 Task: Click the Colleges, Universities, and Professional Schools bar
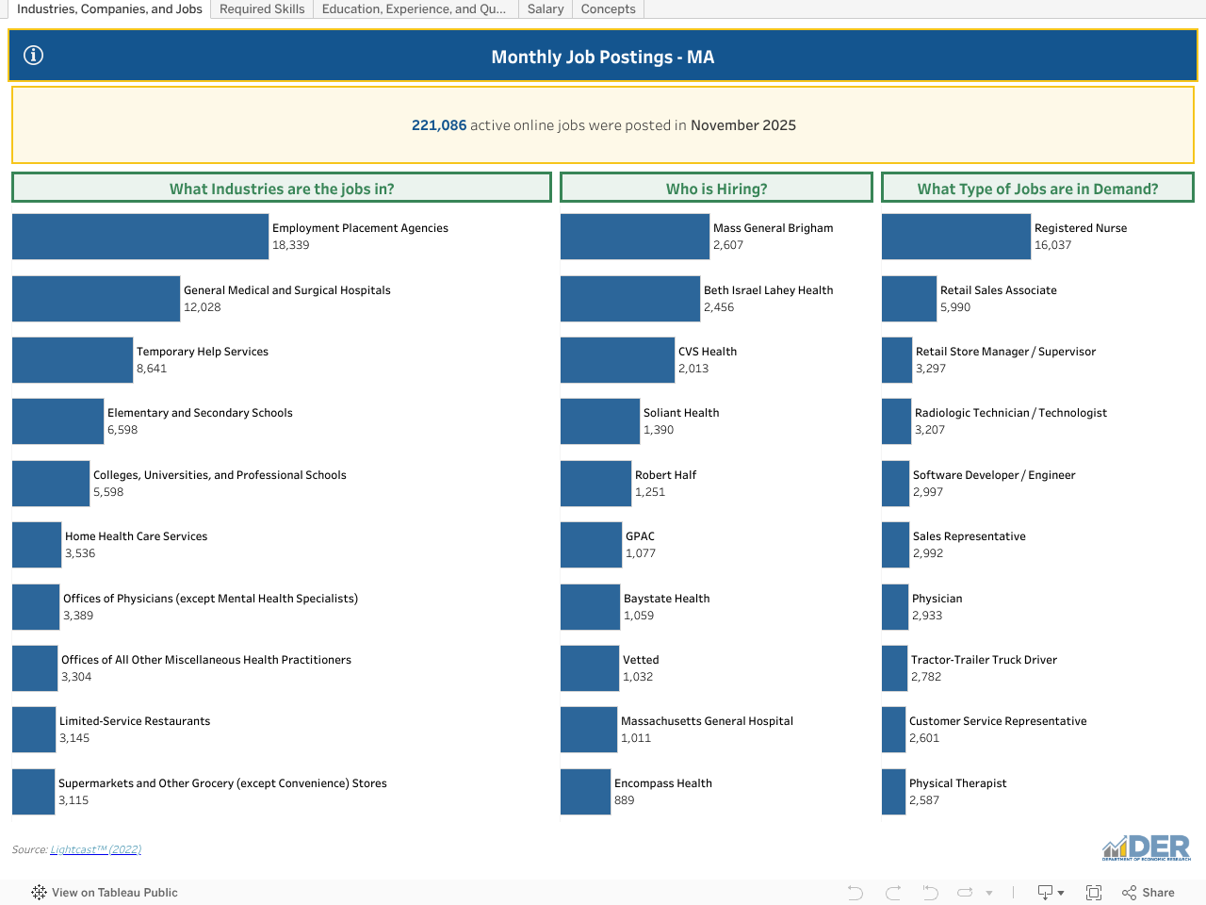pyautogui.click(x=51, y=484)
